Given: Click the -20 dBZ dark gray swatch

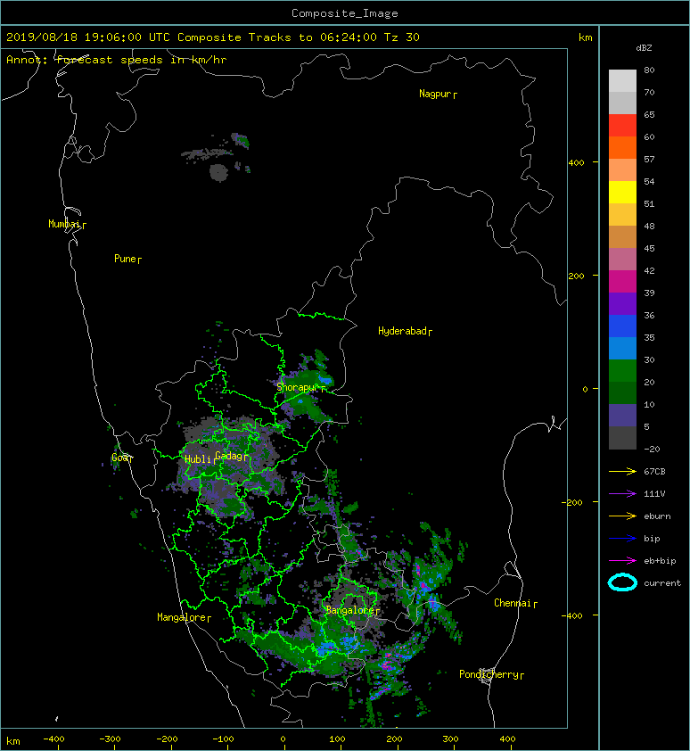Looking at the screenshot, I should click(622, 438).
